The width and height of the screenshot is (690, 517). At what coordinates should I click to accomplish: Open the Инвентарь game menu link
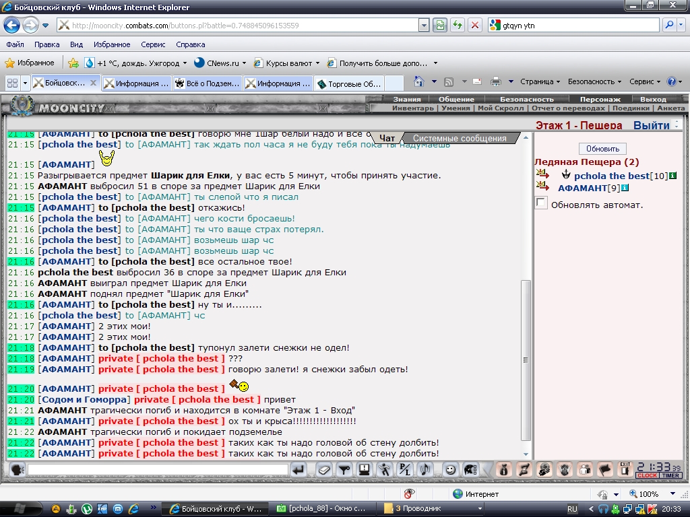tap(413, 108)
